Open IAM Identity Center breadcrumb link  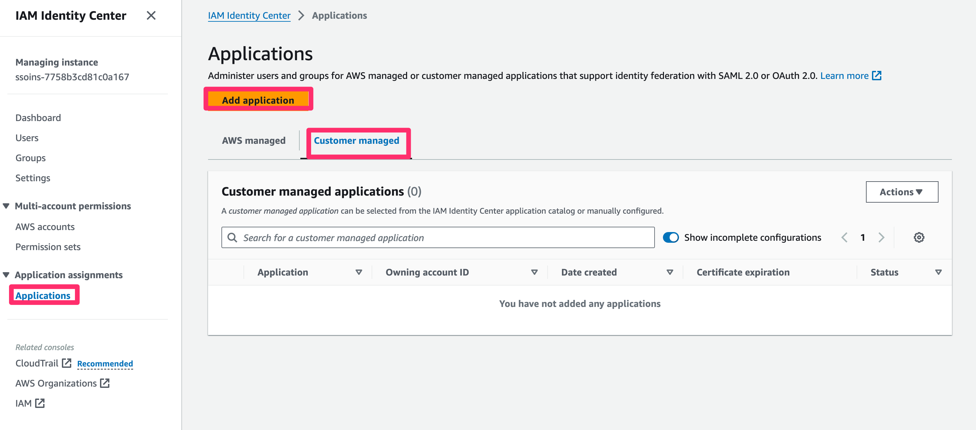(x=249, y=15)
